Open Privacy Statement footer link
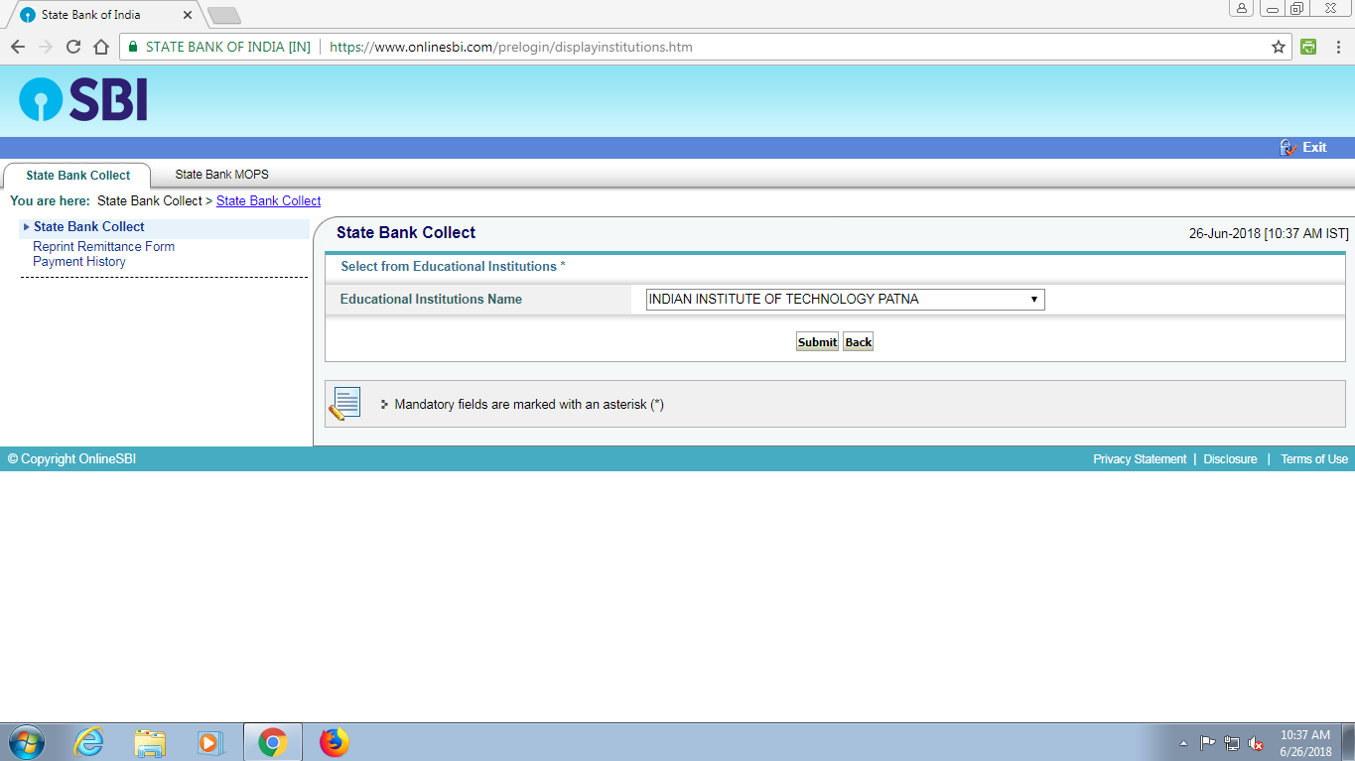This screenshot has height=761, width=1355. coord(1140,459)
